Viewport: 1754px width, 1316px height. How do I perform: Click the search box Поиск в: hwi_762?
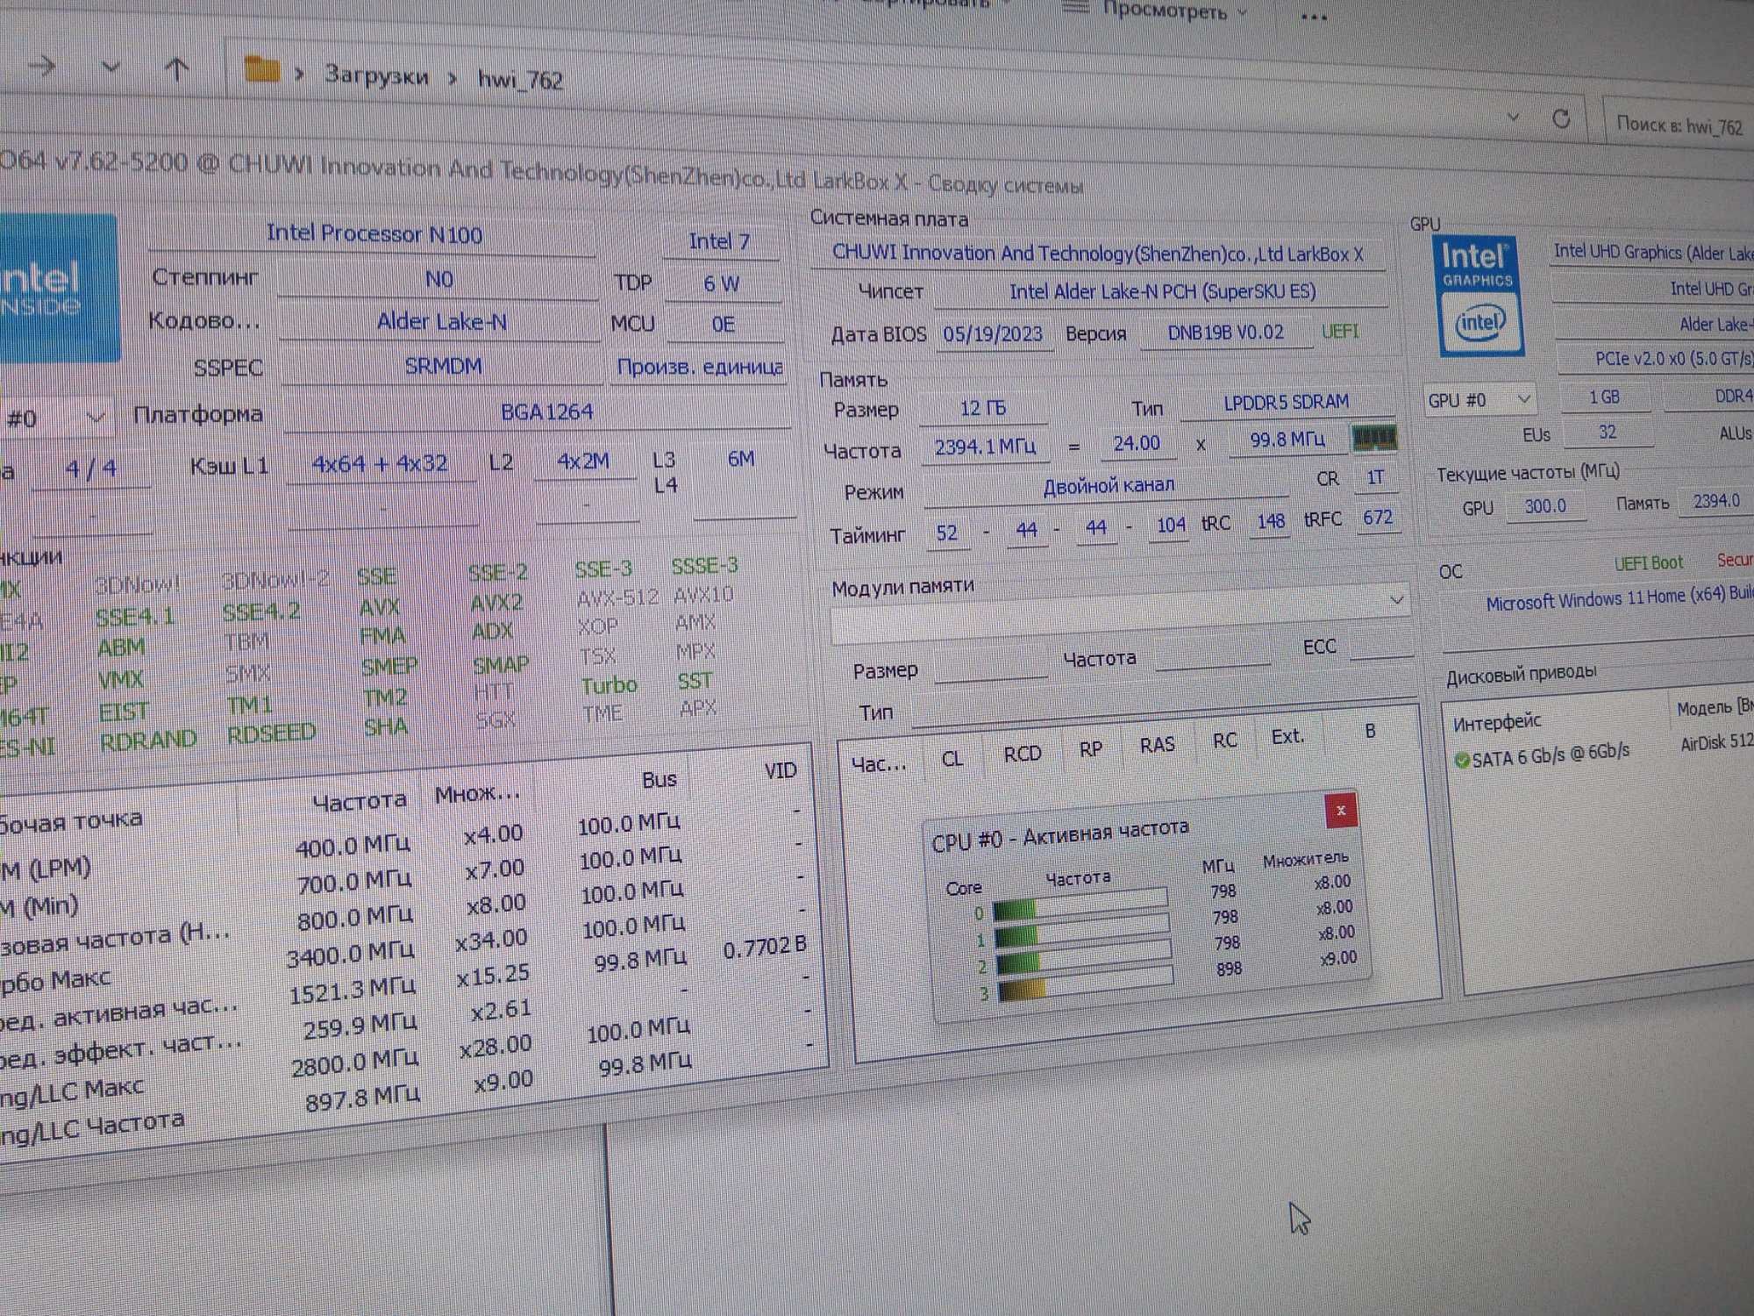pos(1678,125)
